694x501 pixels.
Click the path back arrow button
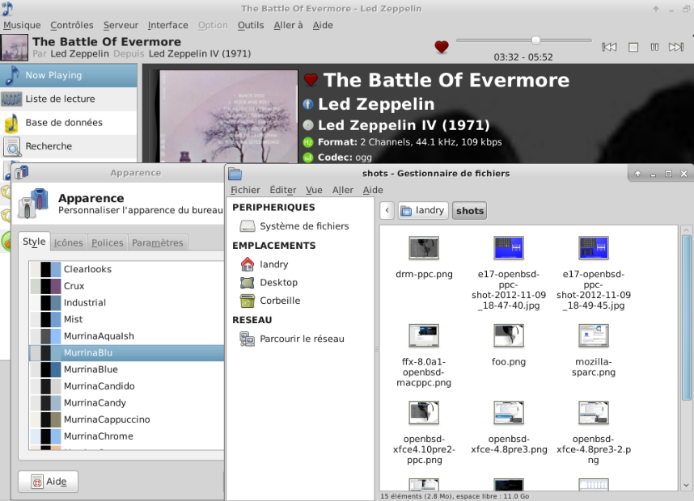(387, 210)
